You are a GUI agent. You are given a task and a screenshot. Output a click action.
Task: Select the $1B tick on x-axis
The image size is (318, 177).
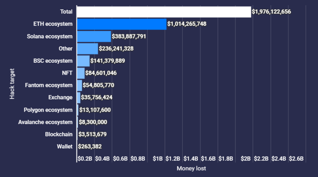point(158,159)
